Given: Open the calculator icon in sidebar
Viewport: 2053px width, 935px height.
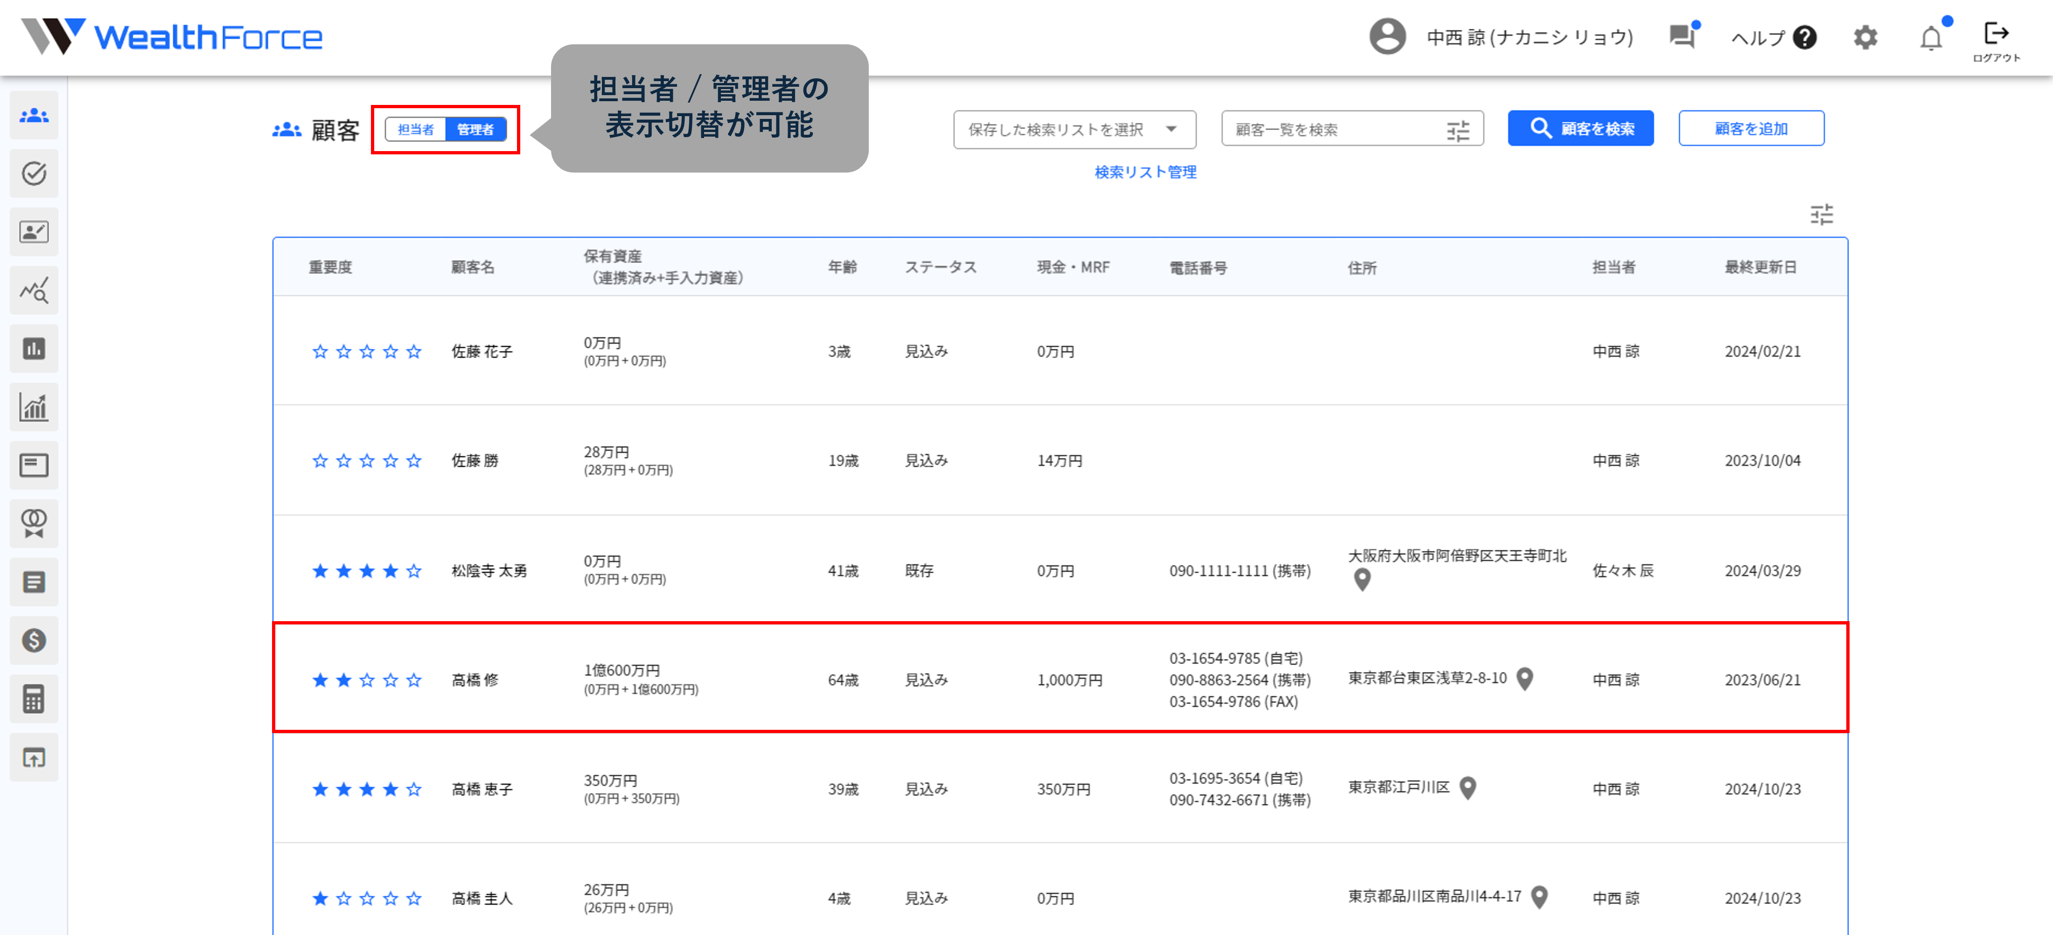Looking at the screenshot, I should tap(34, 699).
